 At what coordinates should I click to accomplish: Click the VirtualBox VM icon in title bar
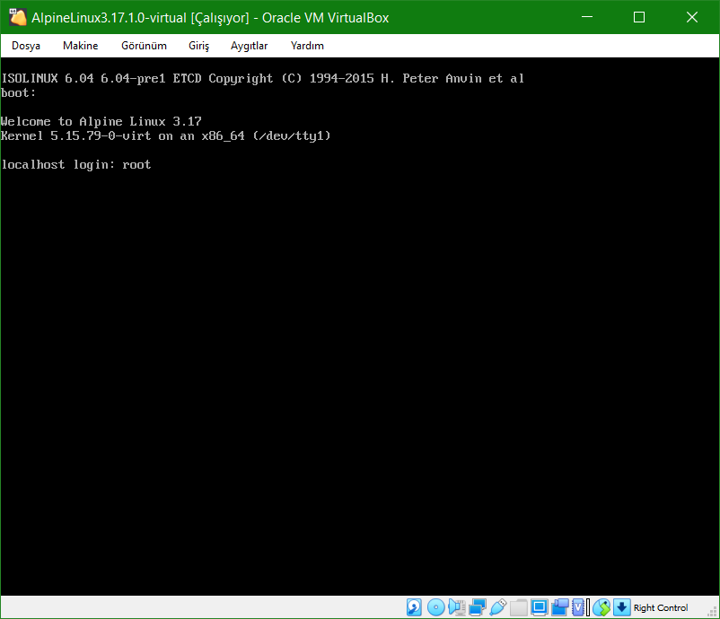click(18, 17)
